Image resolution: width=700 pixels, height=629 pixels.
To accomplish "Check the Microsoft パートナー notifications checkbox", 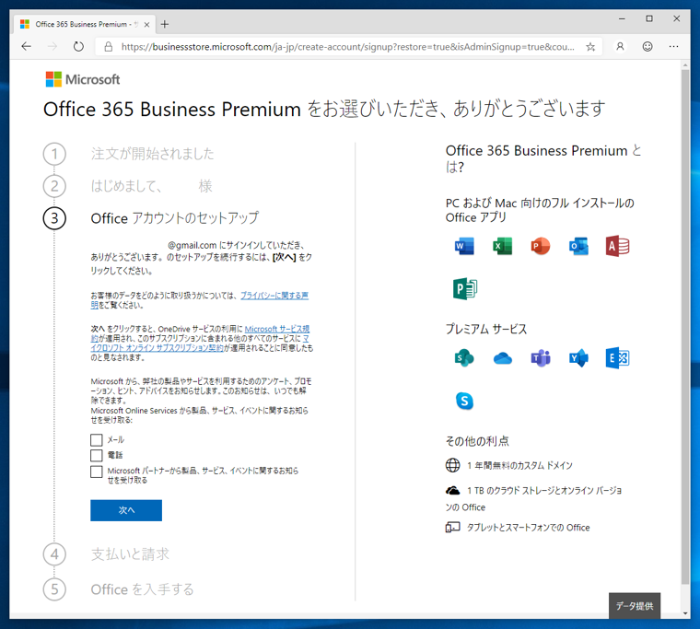I will coord(97,472).
